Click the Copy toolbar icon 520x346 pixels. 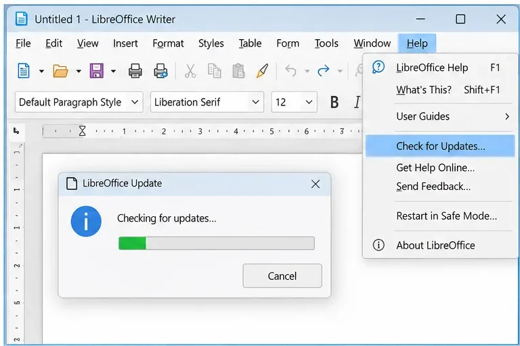pos(214,70)
